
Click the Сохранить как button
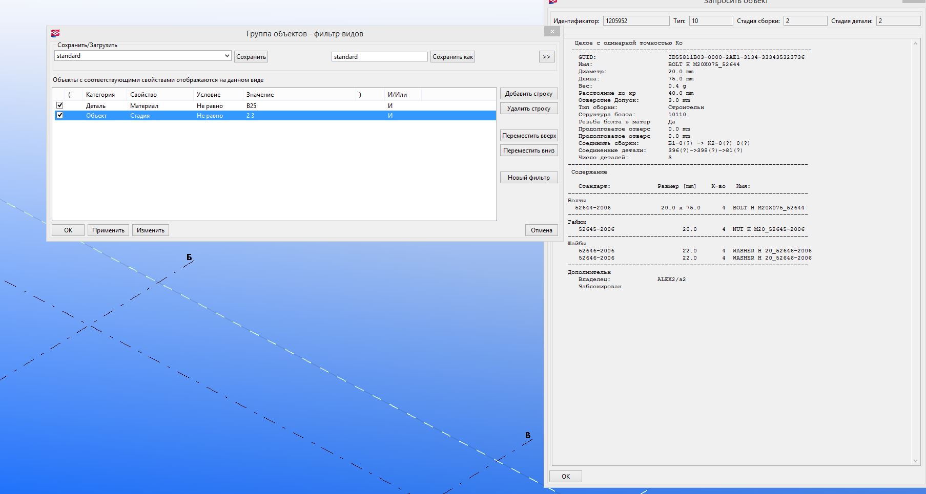coord(452,57)
